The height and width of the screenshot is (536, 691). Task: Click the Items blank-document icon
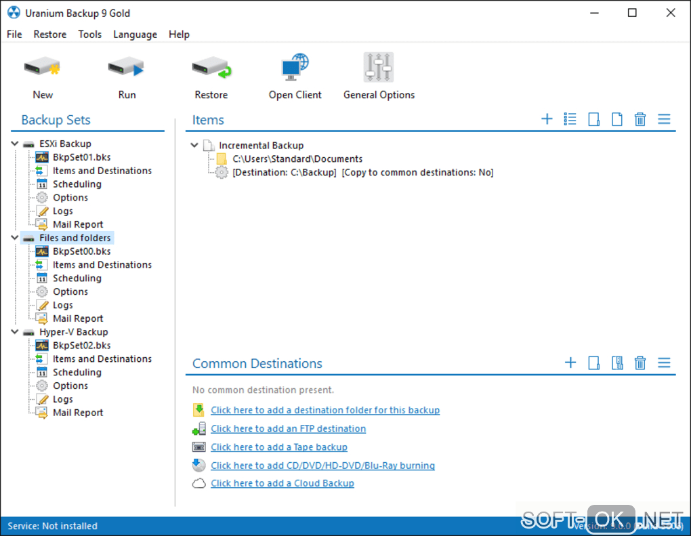tap(617, 119)
